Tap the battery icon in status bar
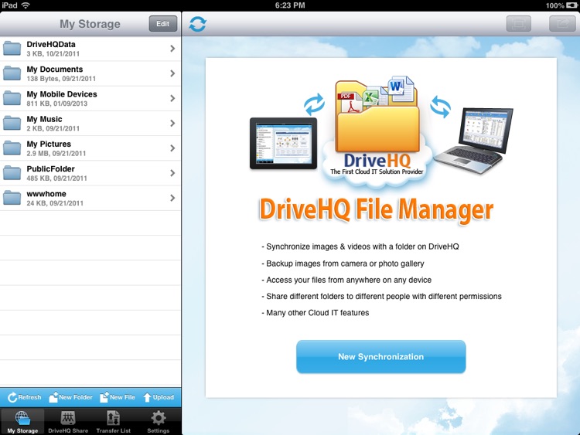Viewport: 580px width, 435px height. (571, 5)
